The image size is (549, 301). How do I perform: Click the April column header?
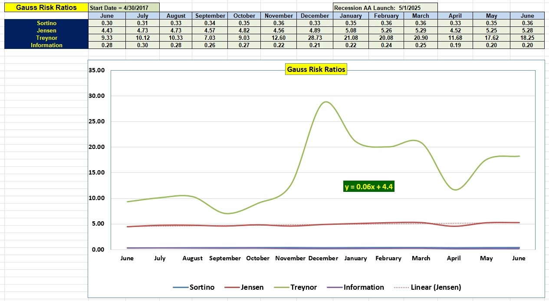click(x=455, y=16)
